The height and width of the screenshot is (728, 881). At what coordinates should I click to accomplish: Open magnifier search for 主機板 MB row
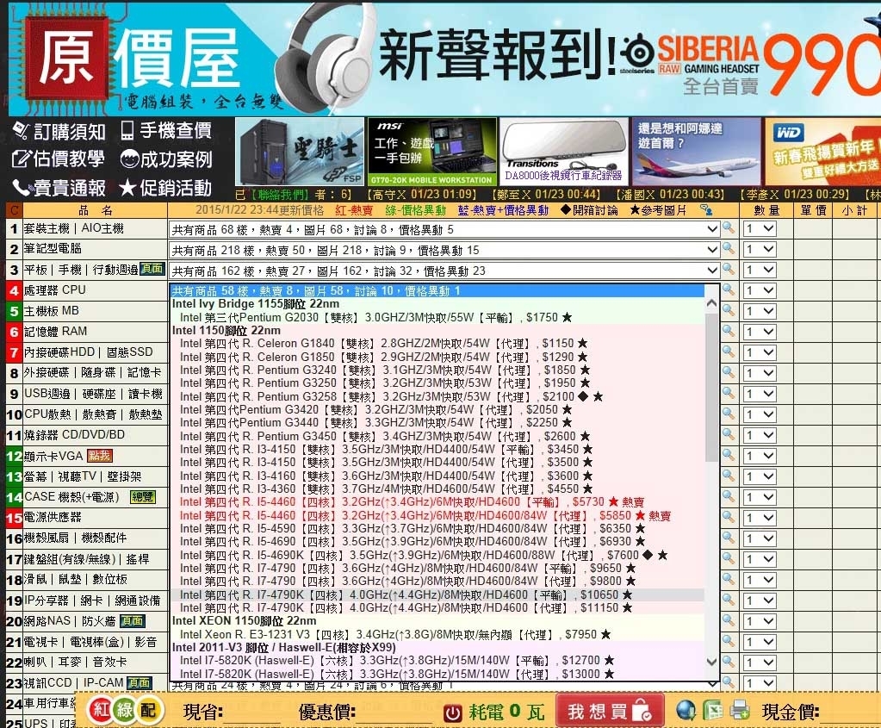coord(729,310)
